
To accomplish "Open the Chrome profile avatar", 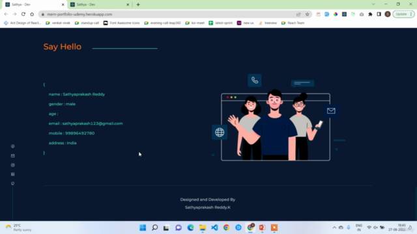I will tap(388, 14).
